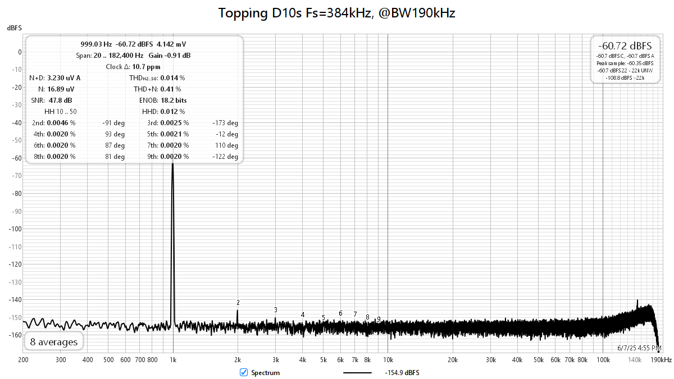Click the 140k frequency axis label
The image size is (674, 379).
pyautogui.click(x=635, y=360)
